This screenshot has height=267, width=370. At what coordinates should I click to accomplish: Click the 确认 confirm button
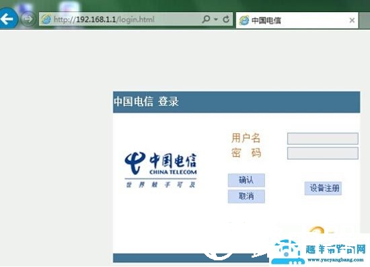246,180
